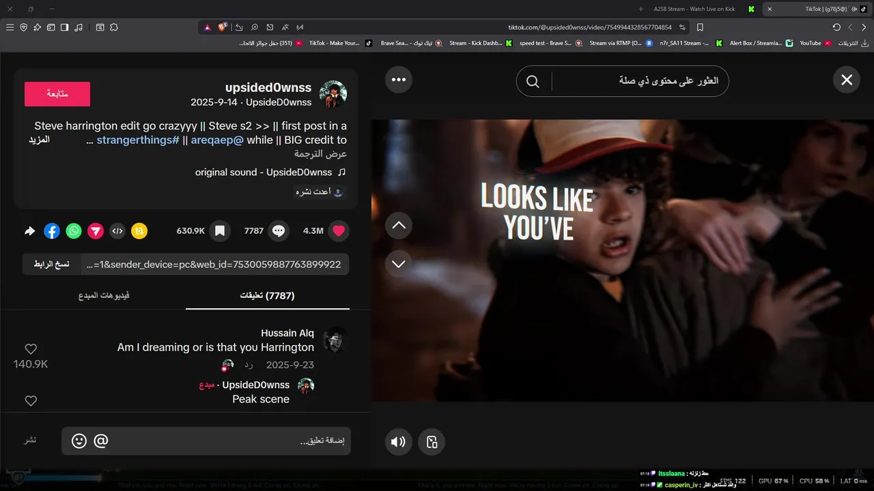Screen dimensions: 874x491
Task: Share the video to Facebook
Action: click(52, 231)
